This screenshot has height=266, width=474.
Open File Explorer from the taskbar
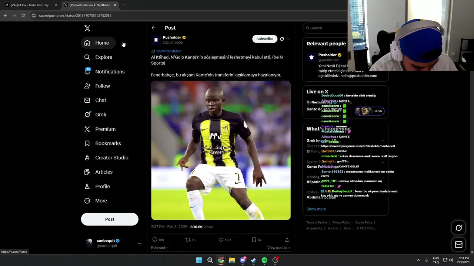[232, 260]
